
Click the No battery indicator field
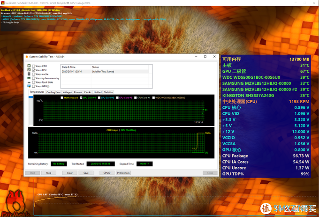coord(59,164)
